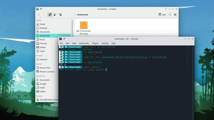The image size is (214, 120).
Task: Open the Konsole View menu
Action: point(74,43)
